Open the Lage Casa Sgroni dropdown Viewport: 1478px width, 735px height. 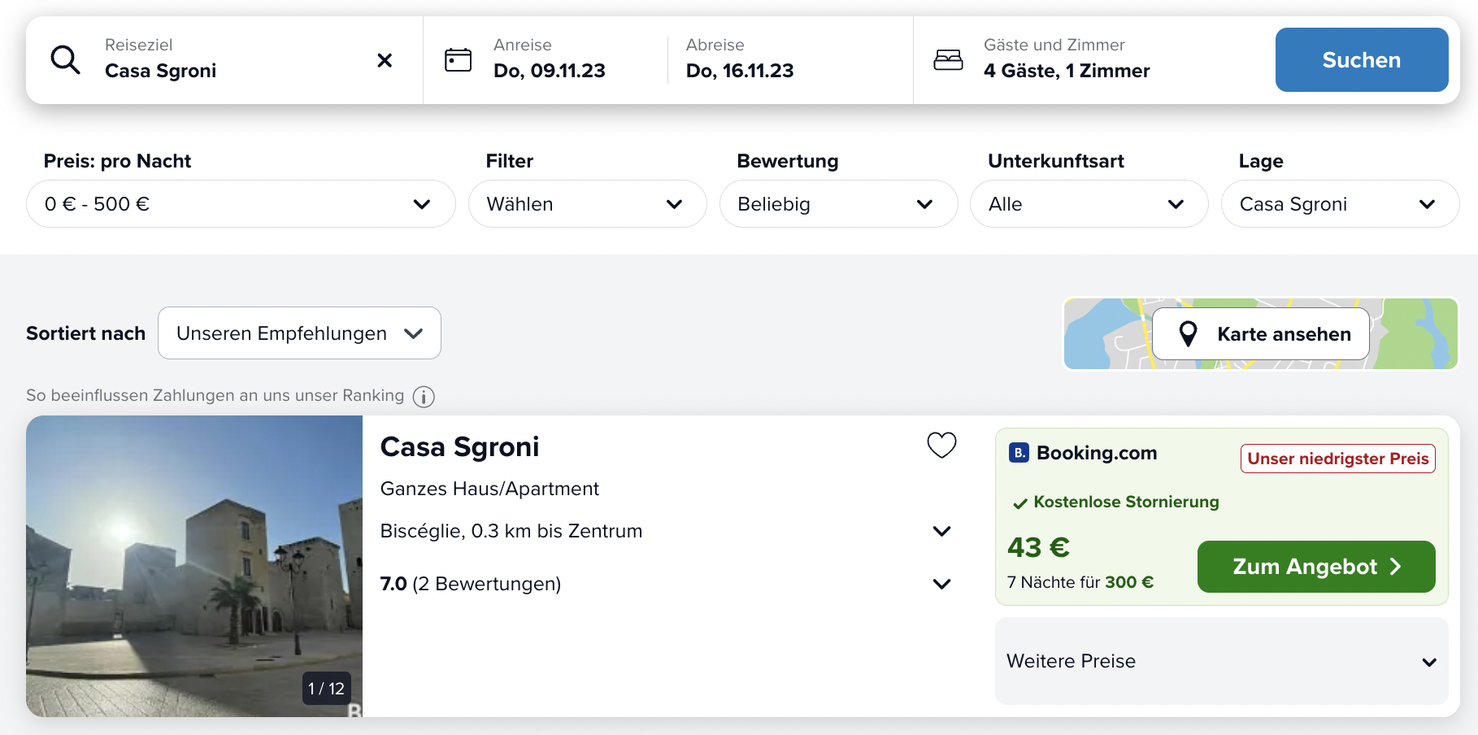click(x=1340, y=204)
